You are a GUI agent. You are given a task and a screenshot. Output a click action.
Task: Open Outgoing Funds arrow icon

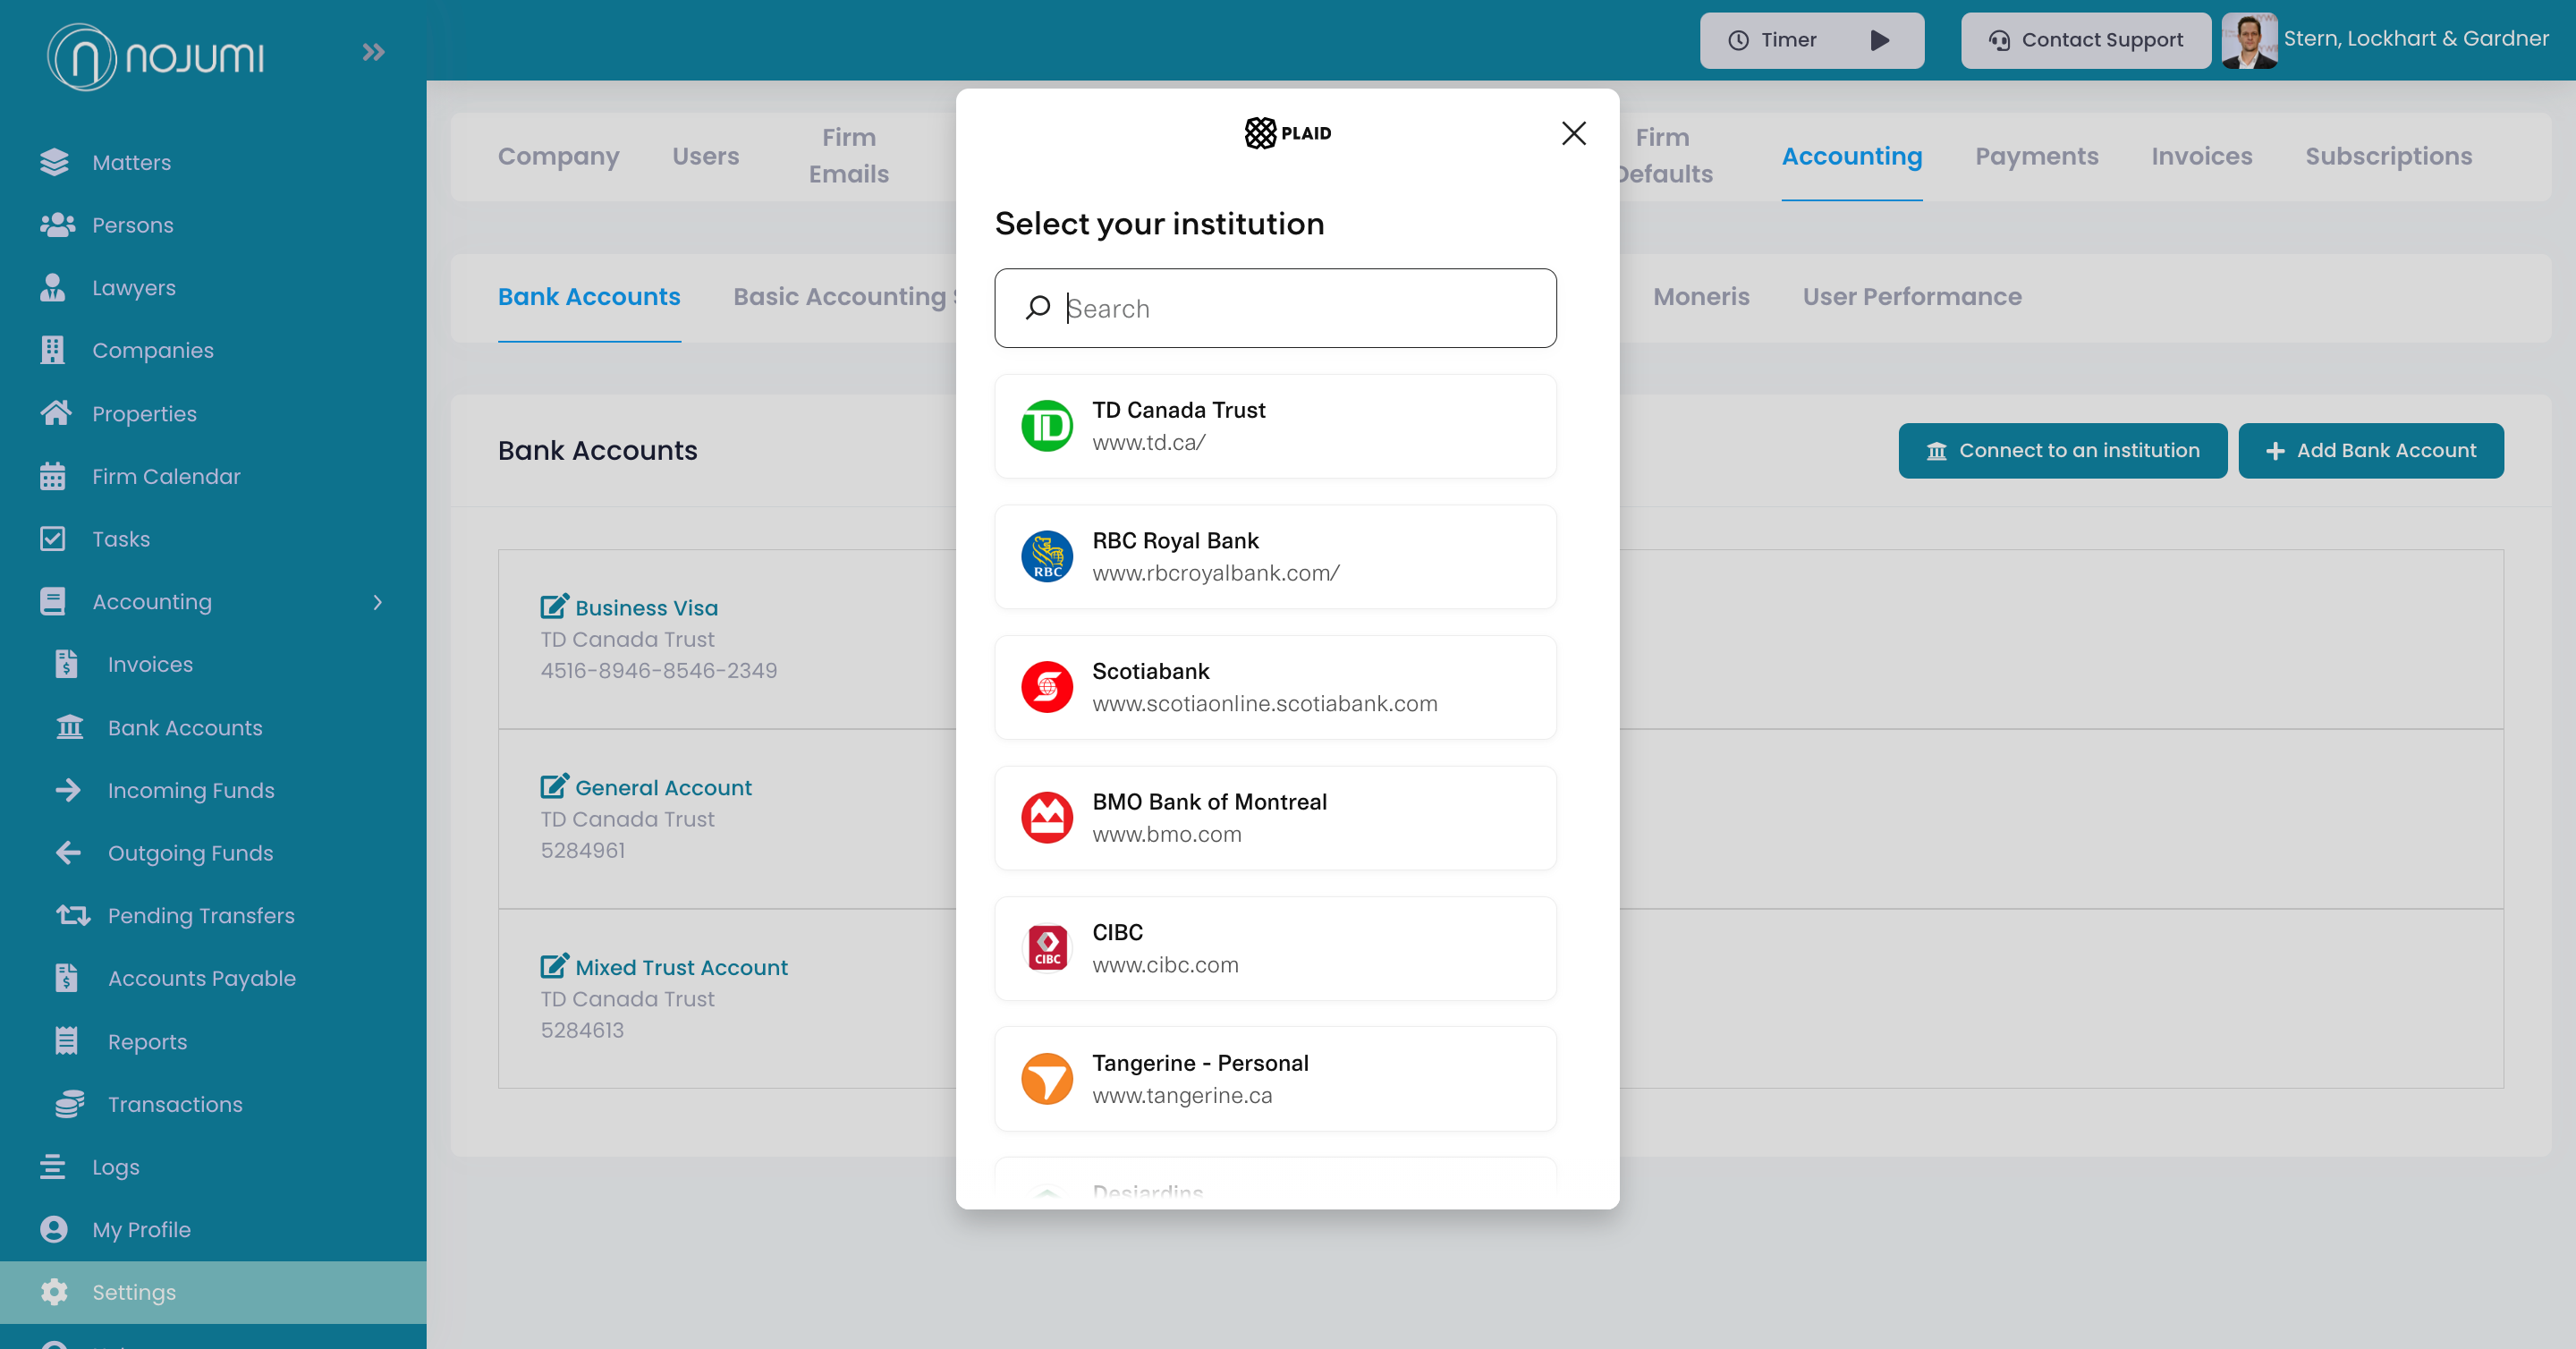click(68, 853)
